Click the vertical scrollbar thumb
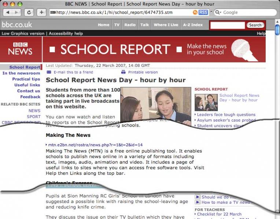The width and height of the screenshot is (280, 219). (277, 30)
